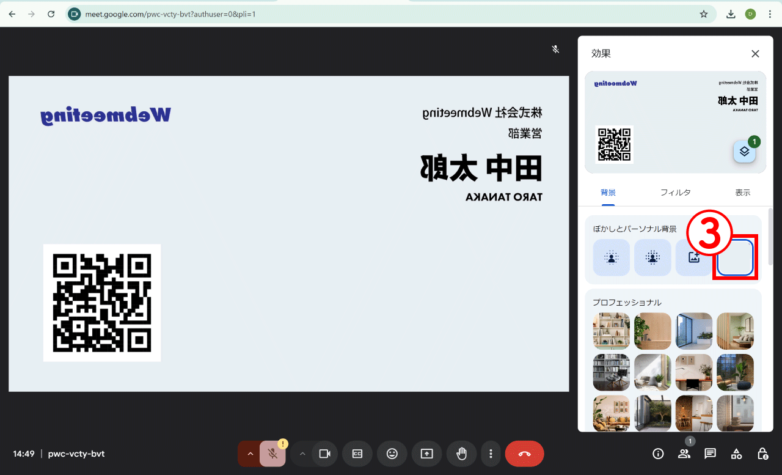This screenshot has width=782, height=475.
Task: Choose the concrete room with plant background
Action: pyautogui.click(x=652, y=372)
